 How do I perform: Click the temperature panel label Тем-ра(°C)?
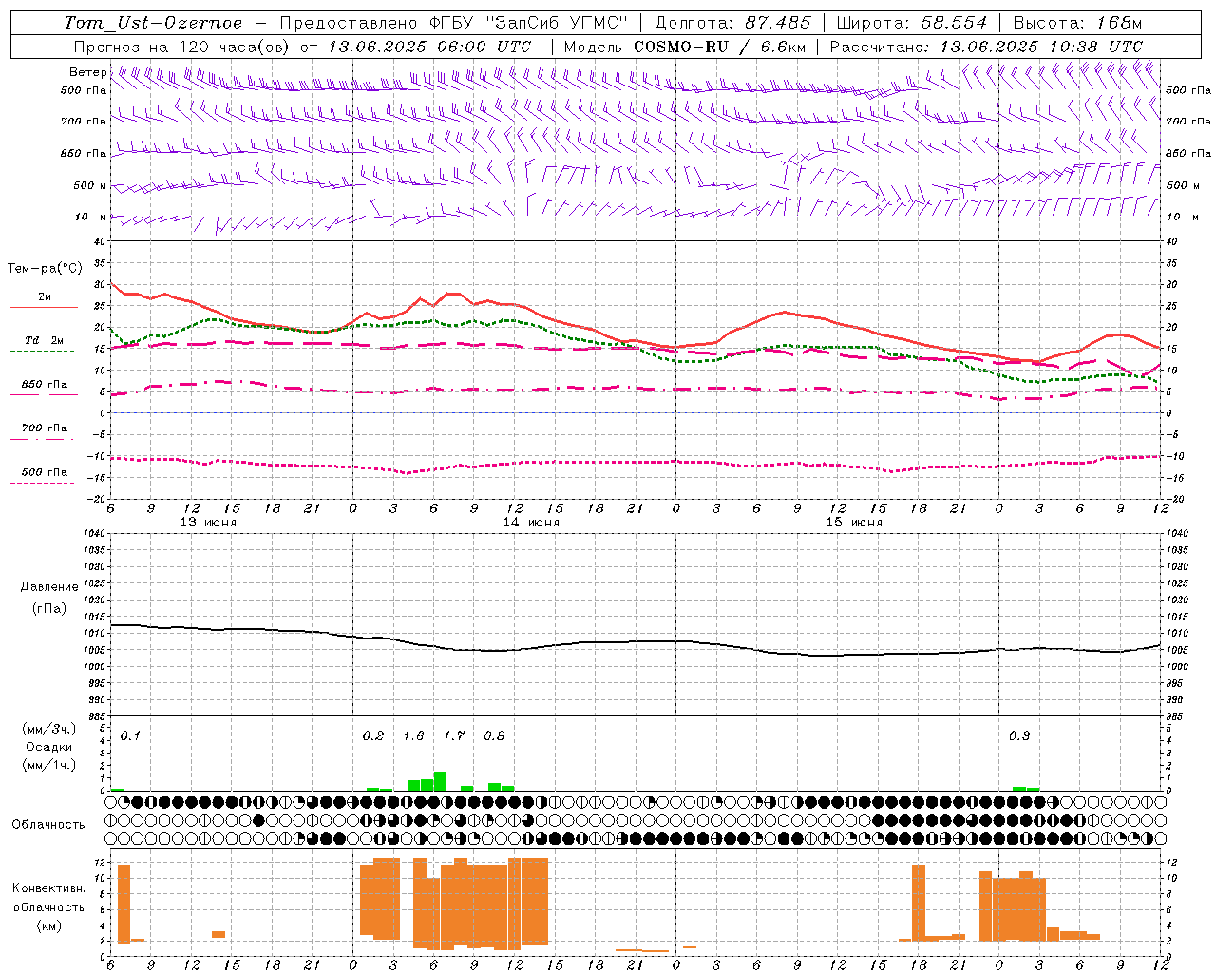click(x=44, y=269)
